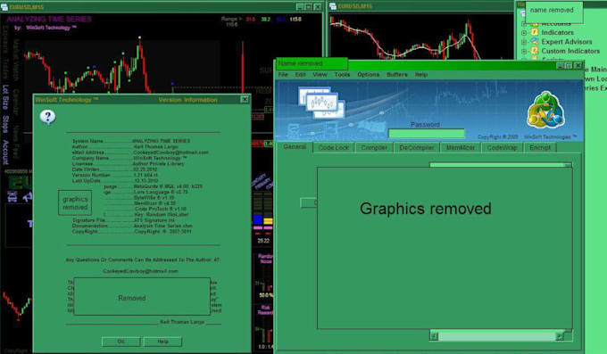
Task: Expand the Indicators tree node
Action: [x=524, y=32]
